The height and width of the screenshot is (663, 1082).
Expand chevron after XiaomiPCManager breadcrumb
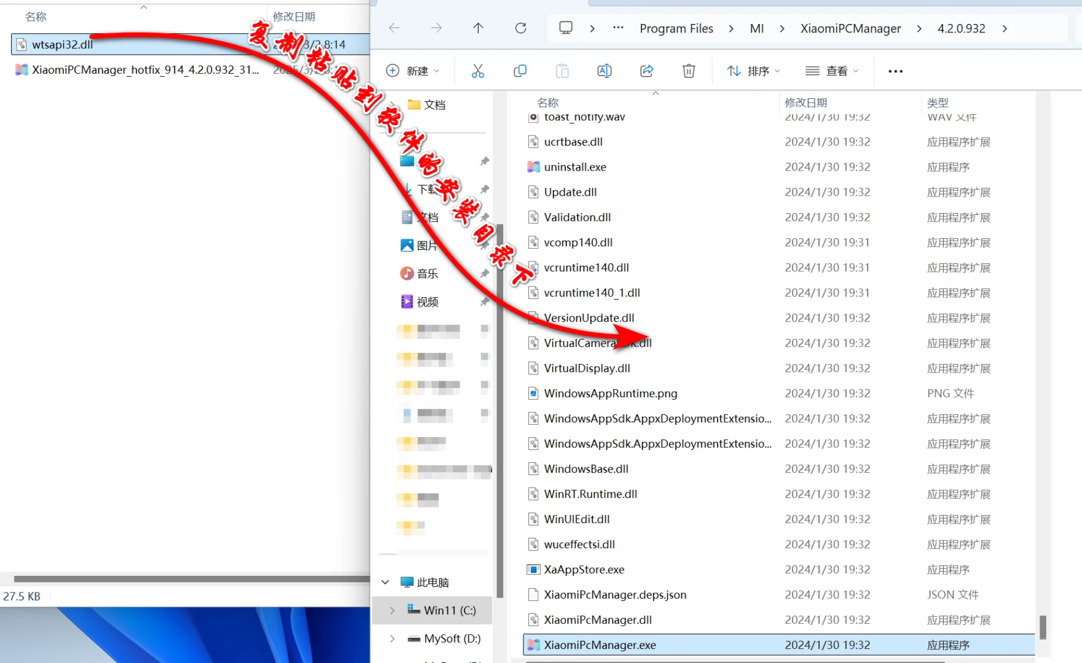pyautogui.click(x=919, y=28)
